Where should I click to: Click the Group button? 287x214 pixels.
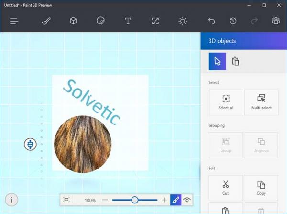coord(225,145)
